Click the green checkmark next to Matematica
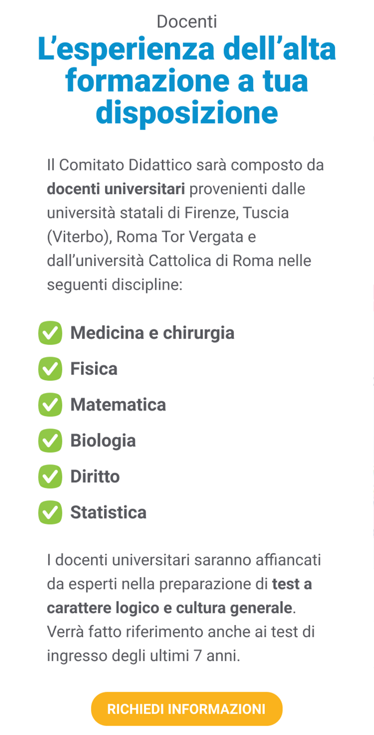 pos(50,405)
